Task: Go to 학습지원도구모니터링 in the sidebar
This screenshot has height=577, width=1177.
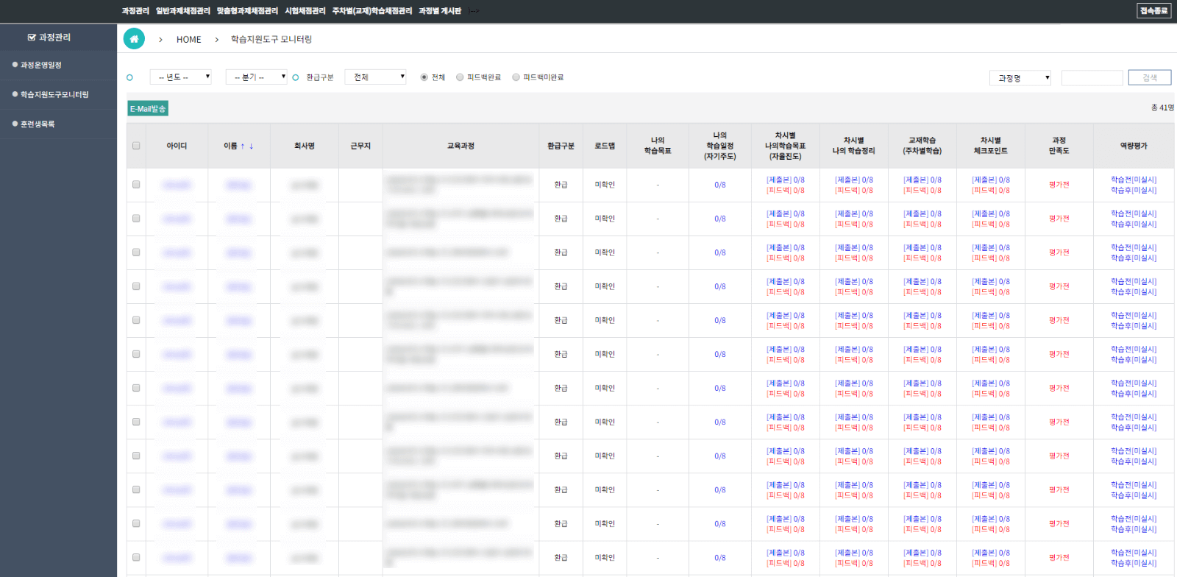Action: click(x=54, y=94)
